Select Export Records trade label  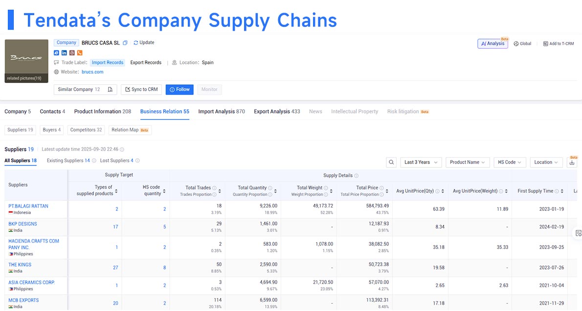(x=146, y=62)
